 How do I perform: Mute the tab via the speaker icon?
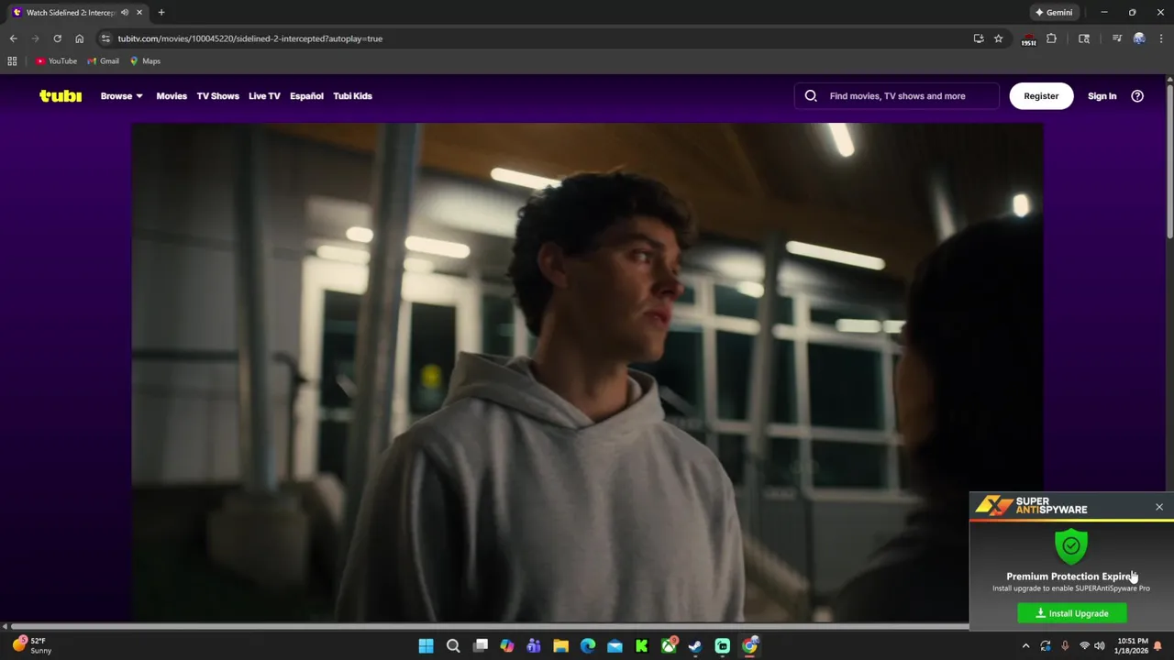pyautogui.click(x=125, y=12)
